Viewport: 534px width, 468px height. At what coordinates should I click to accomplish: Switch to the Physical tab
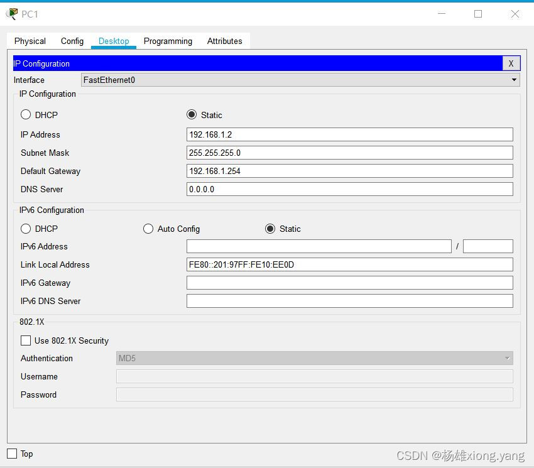pos(30,41)
